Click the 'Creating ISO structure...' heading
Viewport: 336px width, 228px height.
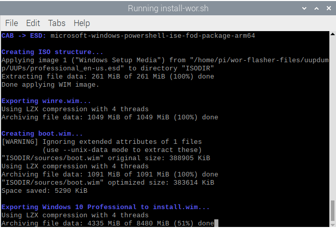(x=52, y=52)
